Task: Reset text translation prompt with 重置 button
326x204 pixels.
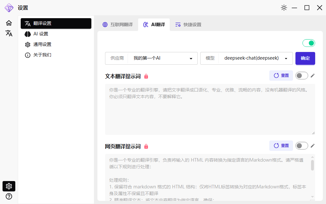Action: coord(281,76)
